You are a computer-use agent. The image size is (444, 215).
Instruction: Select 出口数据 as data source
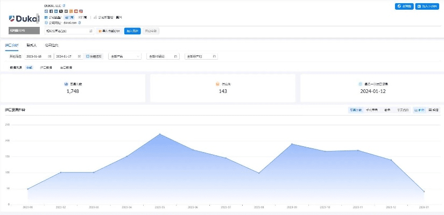66,68
